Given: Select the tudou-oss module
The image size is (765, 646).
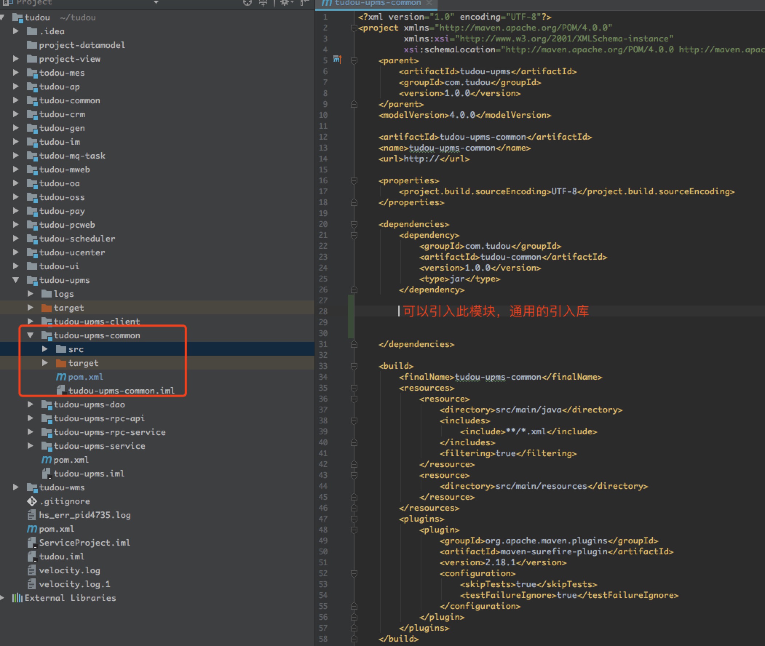Looking at the screenshot, I should 62,197.
